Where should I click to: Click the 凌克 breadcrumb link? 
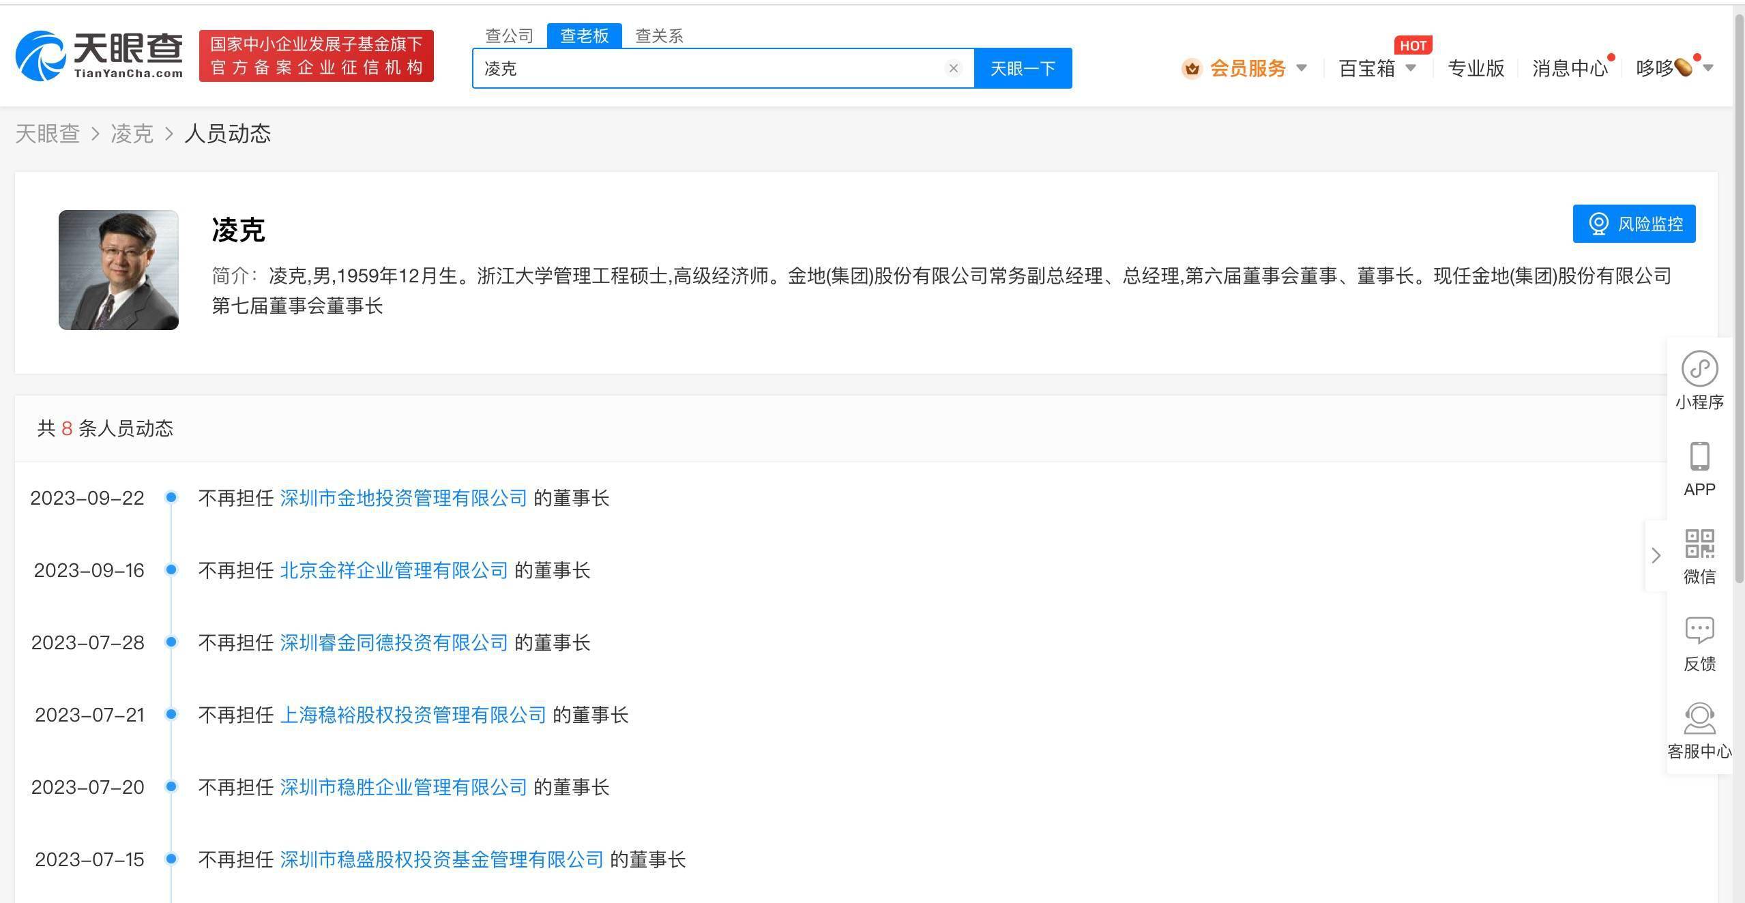[x=132, y=134]
